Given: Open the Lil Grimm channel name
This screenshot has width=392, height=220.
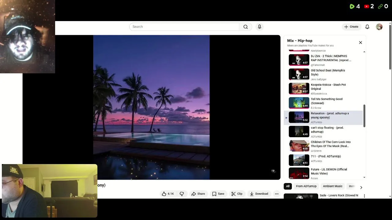Looking at the screenshot, I should point(316,151).
